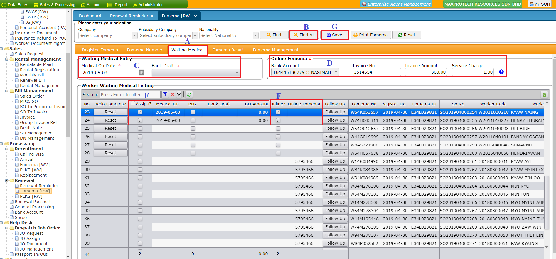This screenshot has width=556, height=259.
Task: Click the Data Entry menu icon
Action: coord(4,5)
